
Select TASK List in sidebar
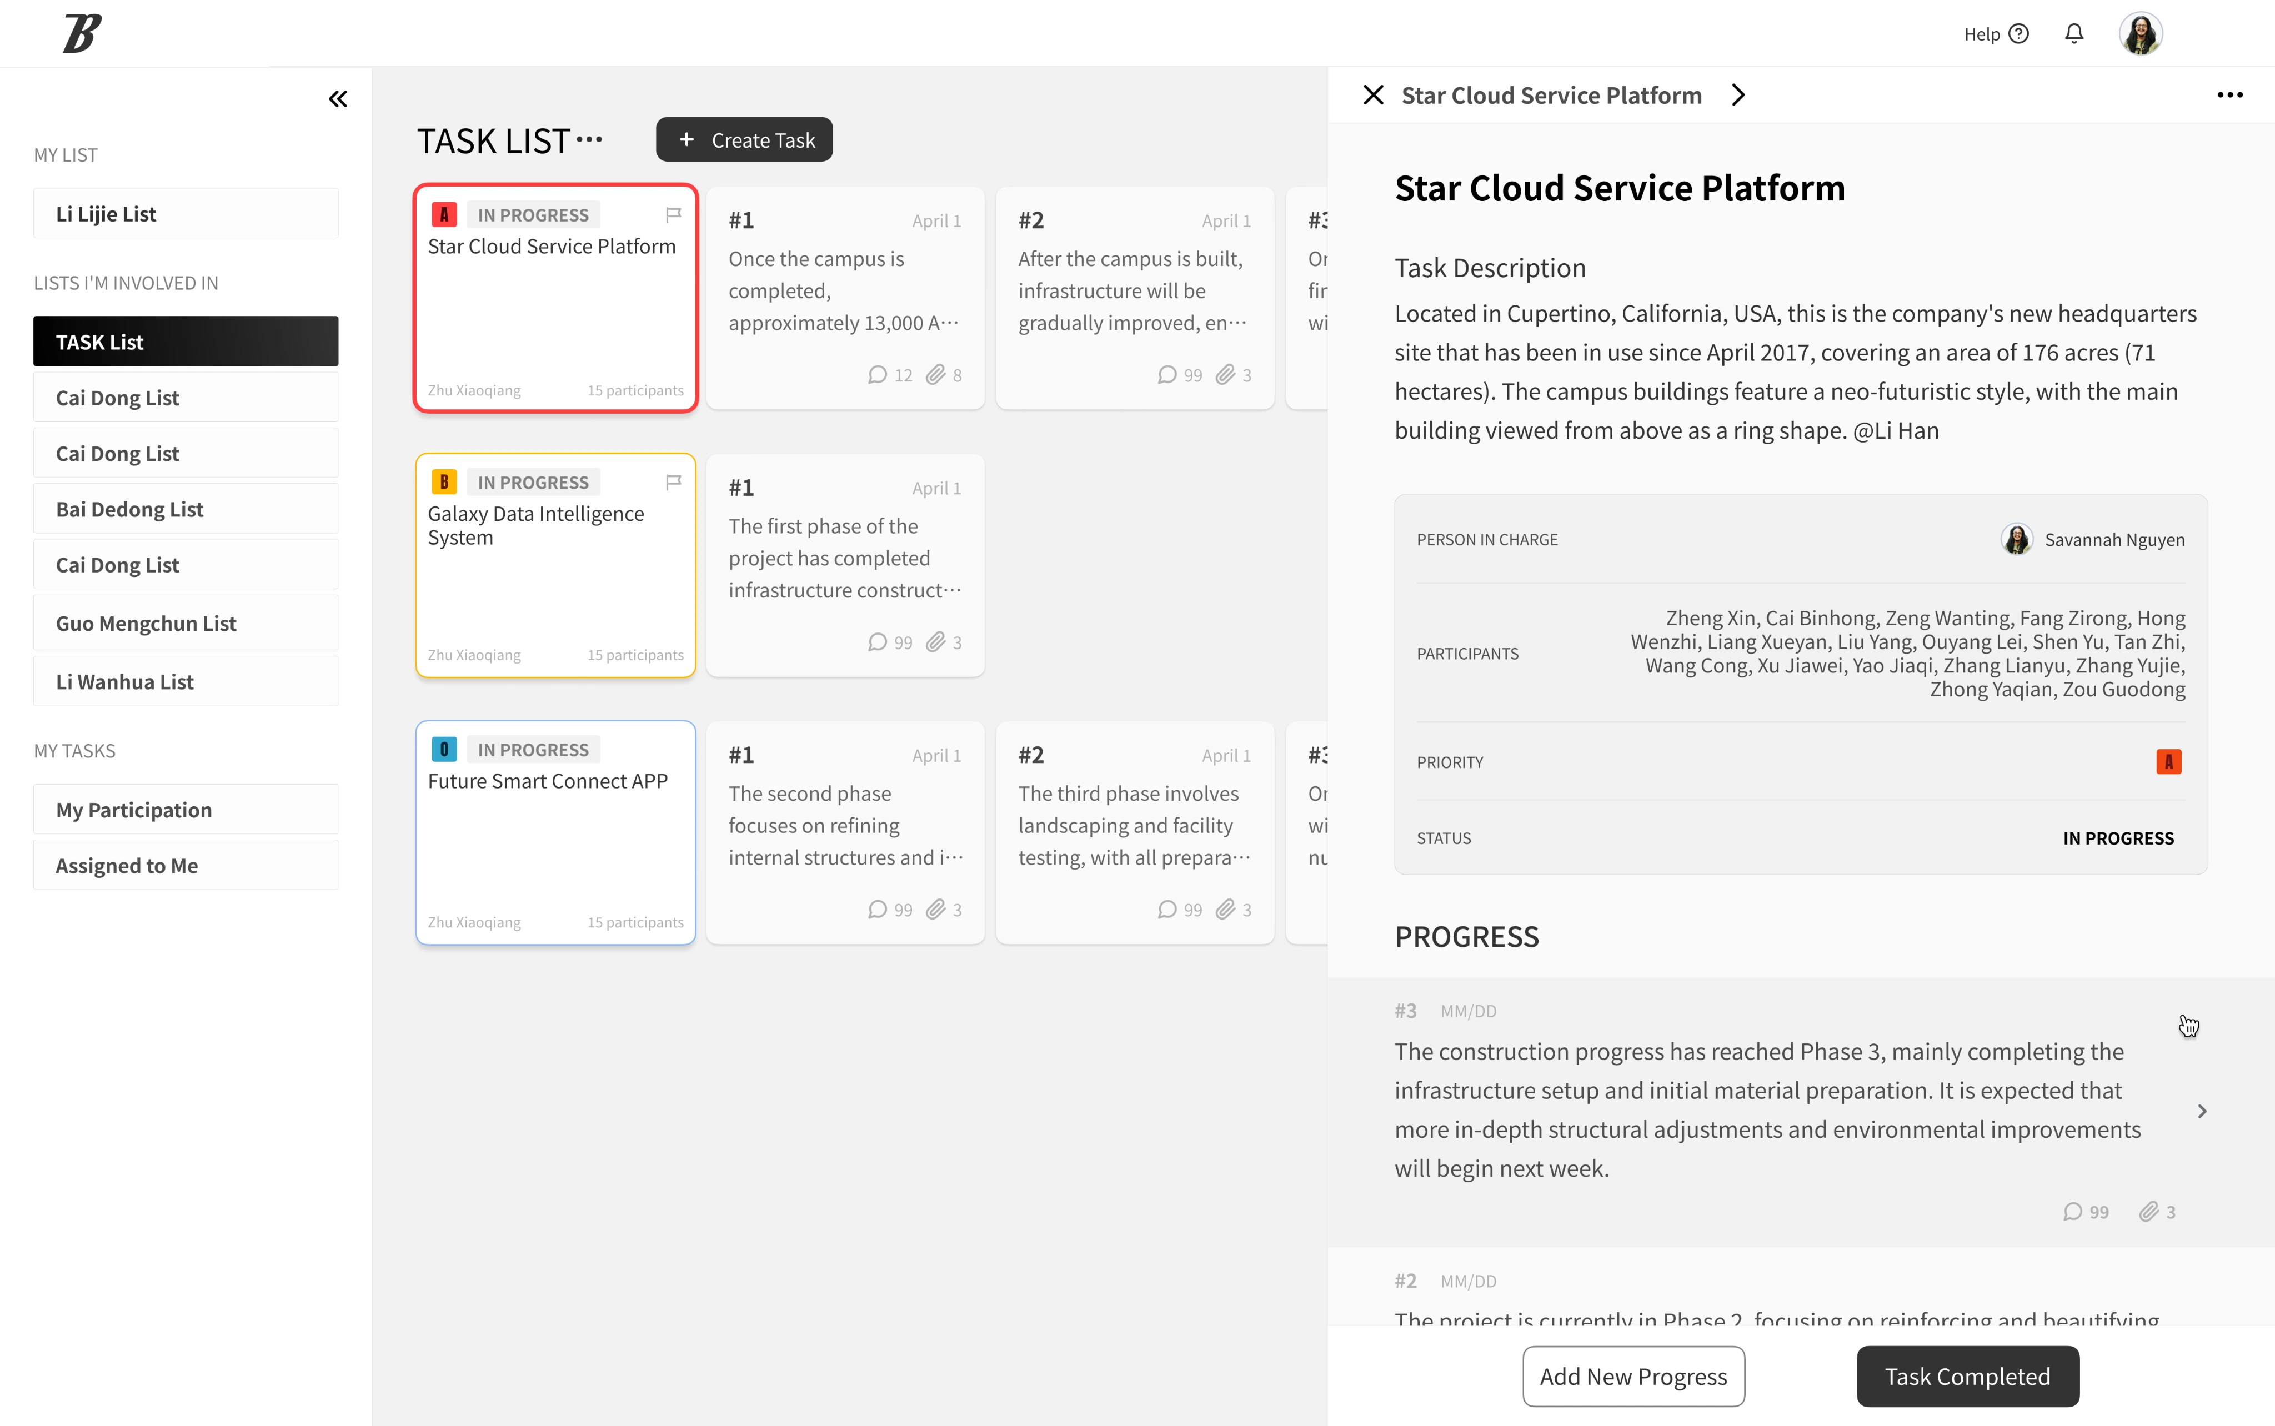186,342
